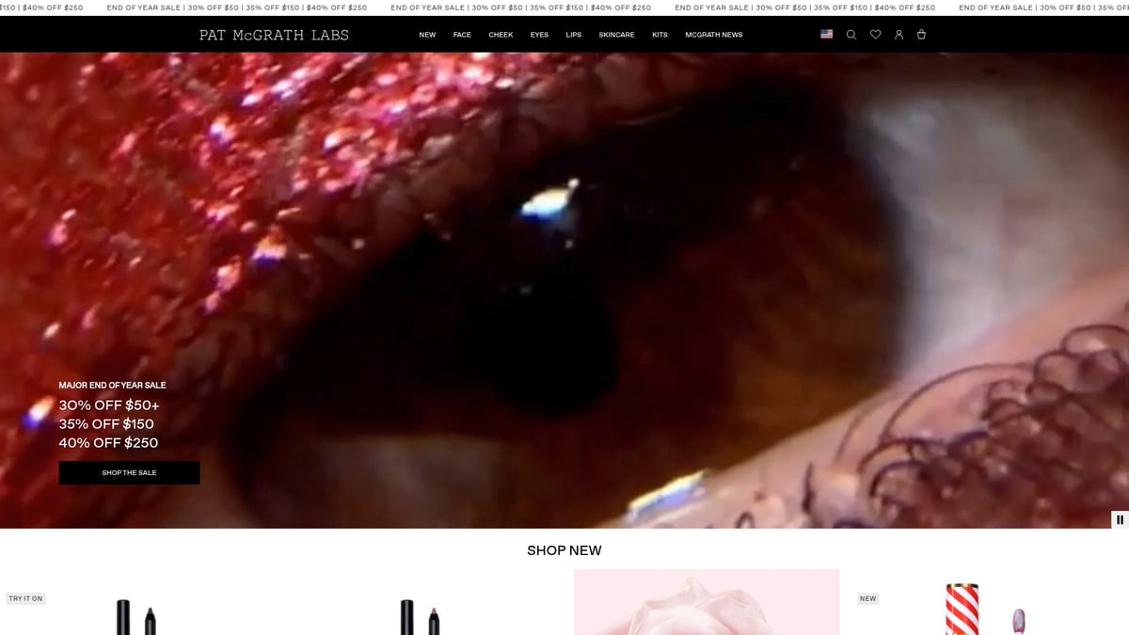Open the SKINCARE menu
The width and height of the screenshot is (1129, 635).
click(616, 35)
